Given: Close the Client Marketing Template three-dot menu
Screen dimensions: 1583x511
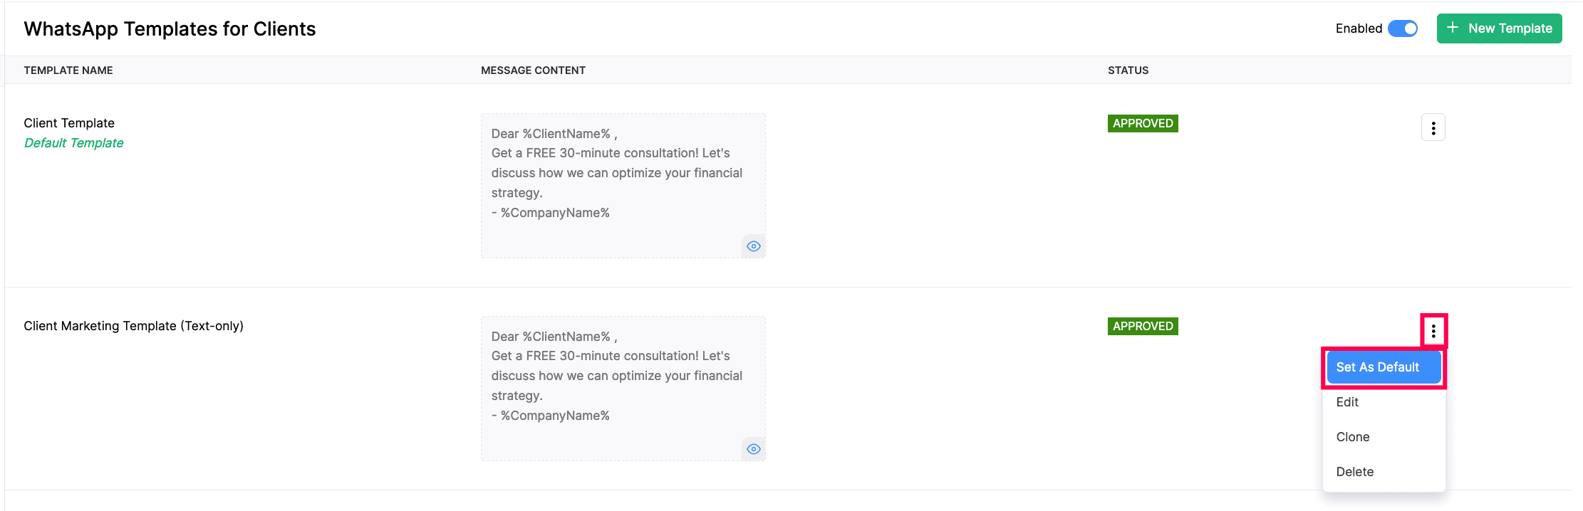Looking at the screenshot, I should click(1433, 331).
